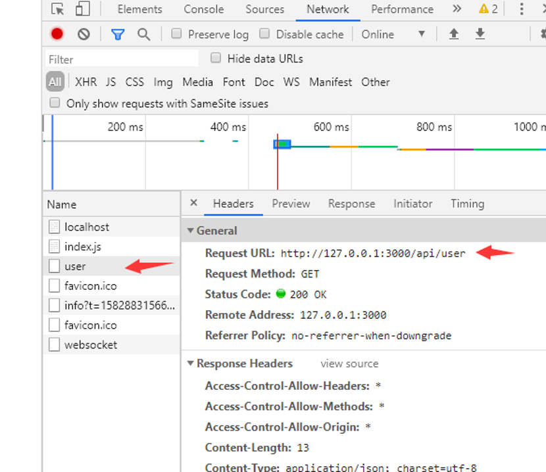Type in the Filter input field
This screenshot has width=546, height=472.
(x=122, y=59)
